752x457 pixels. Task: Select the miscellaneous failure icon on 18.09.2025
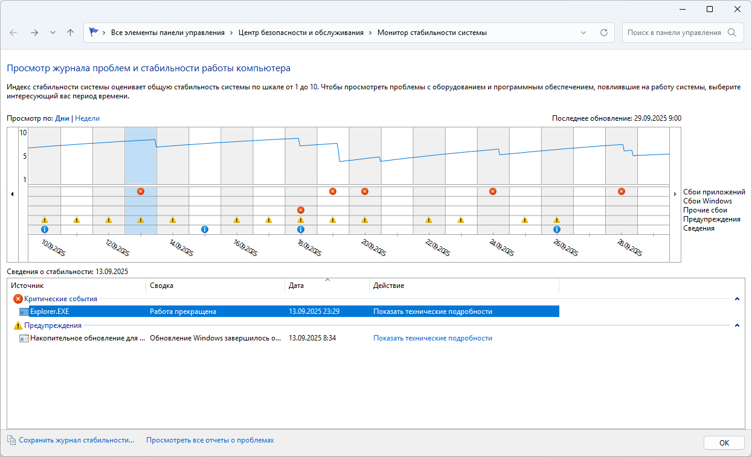pyautogui.click(x=301, y=210)
